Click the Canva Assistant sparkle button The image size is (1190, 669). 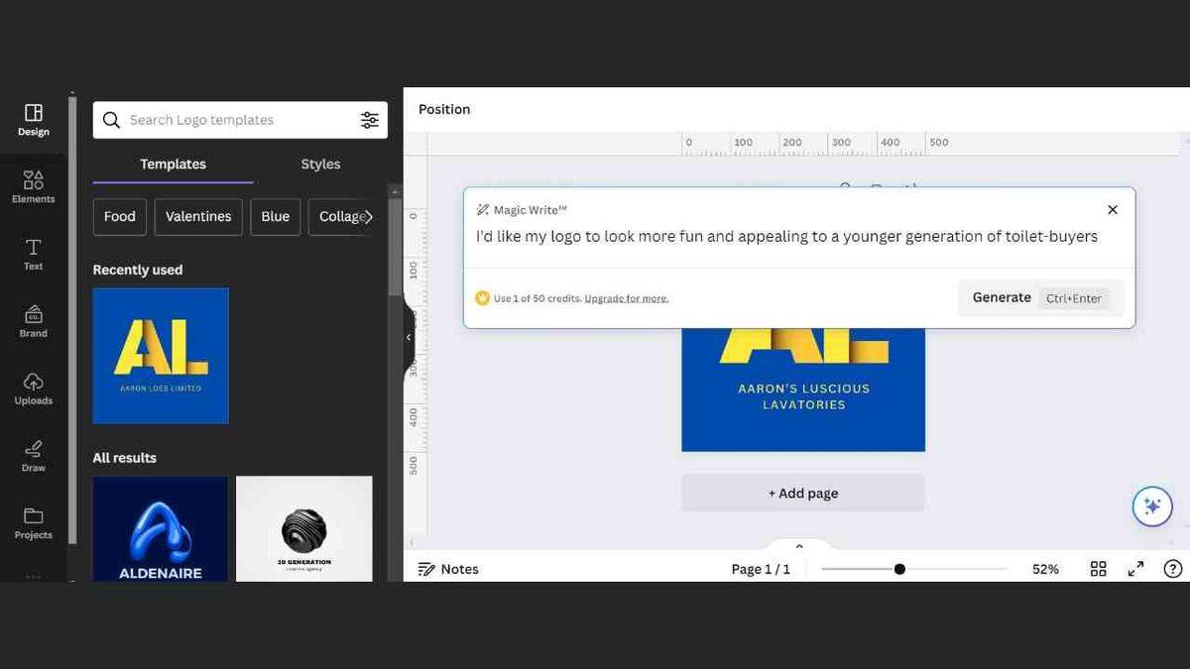click(1151, 506)
